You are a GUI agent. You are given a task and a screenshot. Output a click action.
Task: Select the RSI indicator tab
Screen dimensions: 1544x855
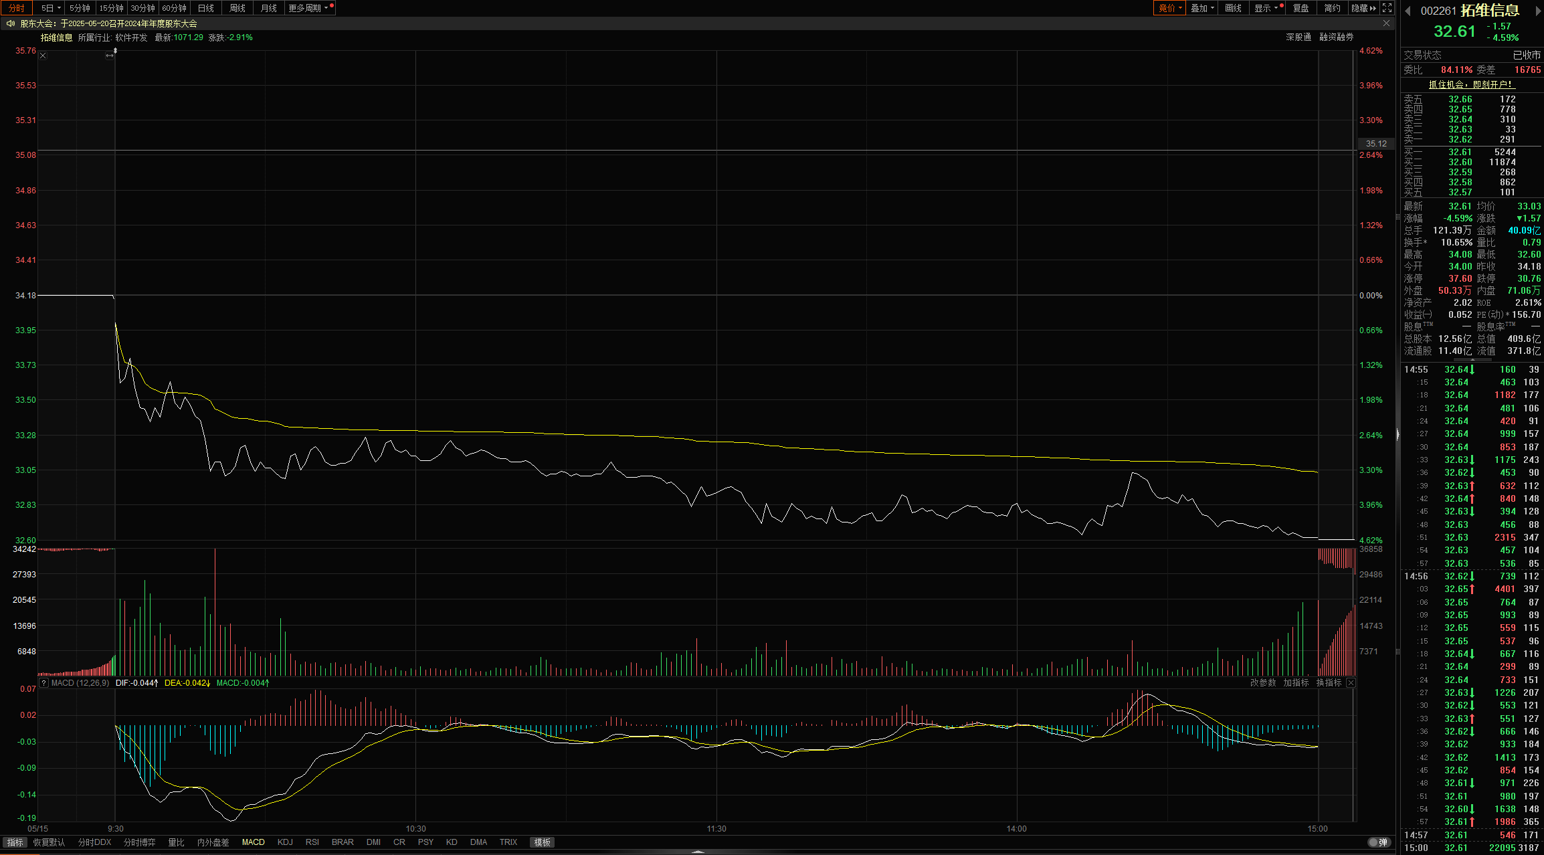(x=312, y=842)
